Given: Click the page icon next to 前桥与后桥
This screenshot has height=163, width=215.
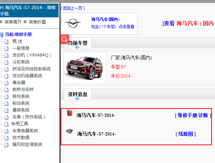Looking at the screenshot, I should pyautogui.click(x=6, y=90).
